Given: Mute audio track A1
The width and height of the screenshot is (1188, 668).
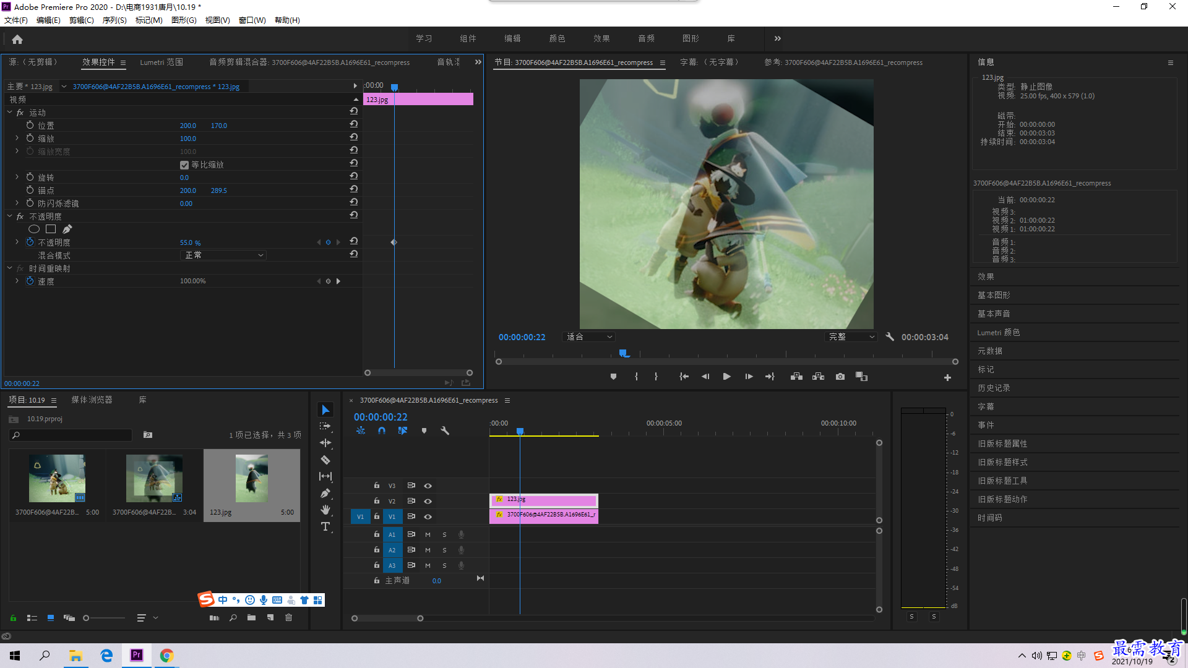Looking at the screenshot, I should point(428,534).
